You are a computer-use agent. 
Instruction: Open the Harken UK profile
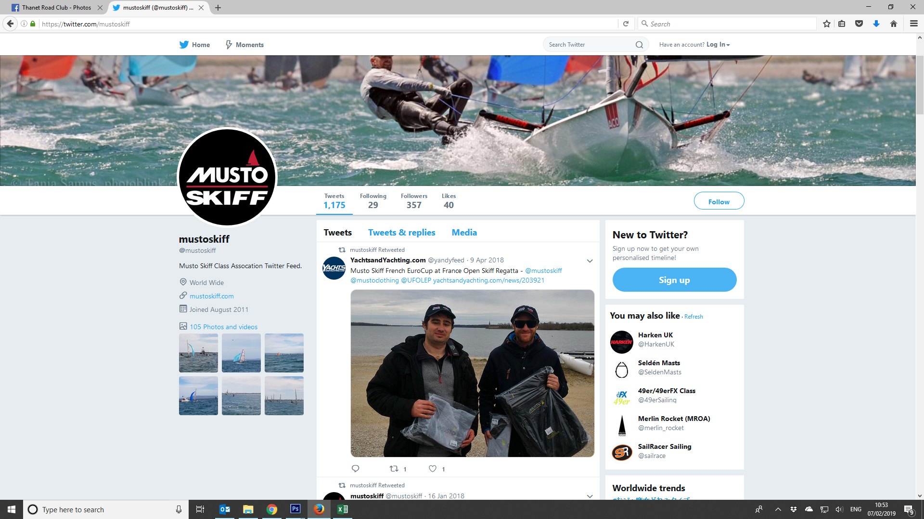pos(655,335)
